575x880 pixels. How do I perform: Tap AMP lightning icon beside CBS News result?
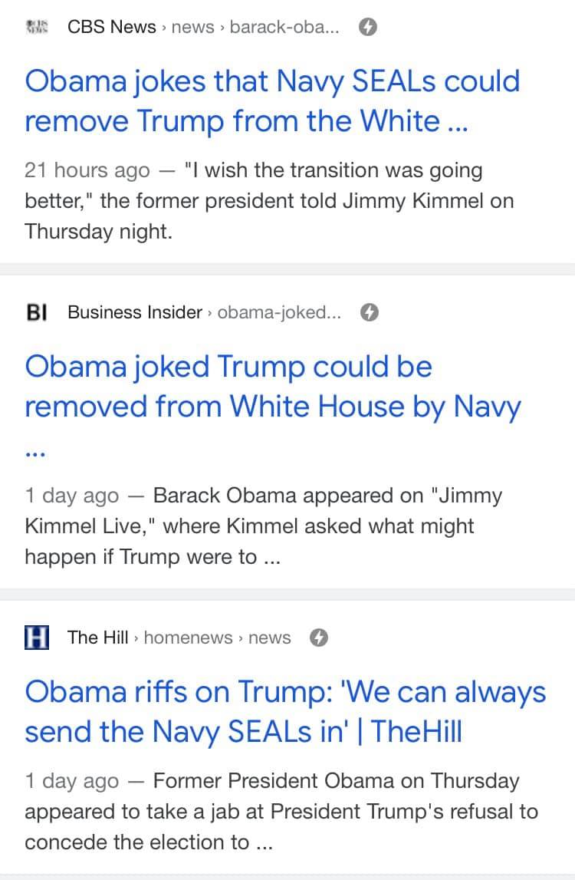click(368, 26)
